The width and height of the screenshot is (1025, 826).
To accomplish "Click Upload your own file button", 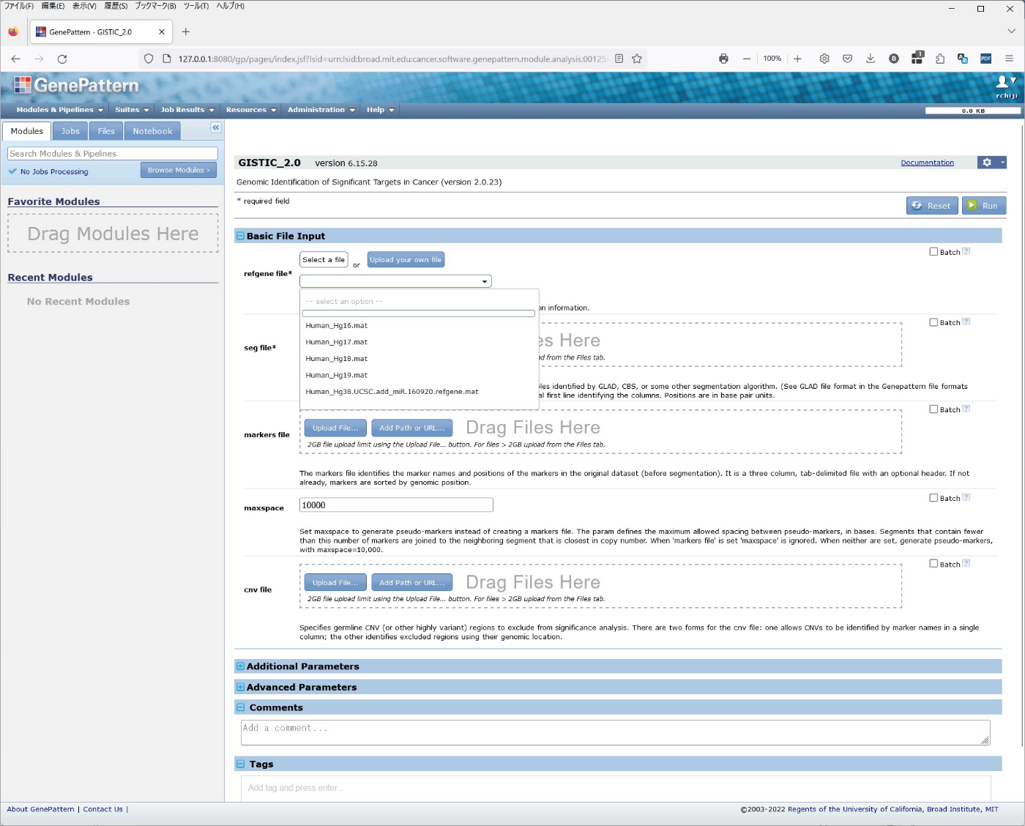I will tap(406, 260).
